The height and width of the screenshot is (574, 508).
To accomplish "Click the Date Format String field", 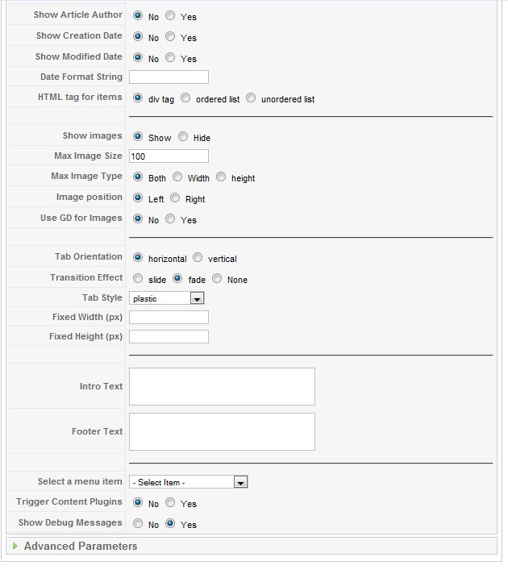I will 169,77.
